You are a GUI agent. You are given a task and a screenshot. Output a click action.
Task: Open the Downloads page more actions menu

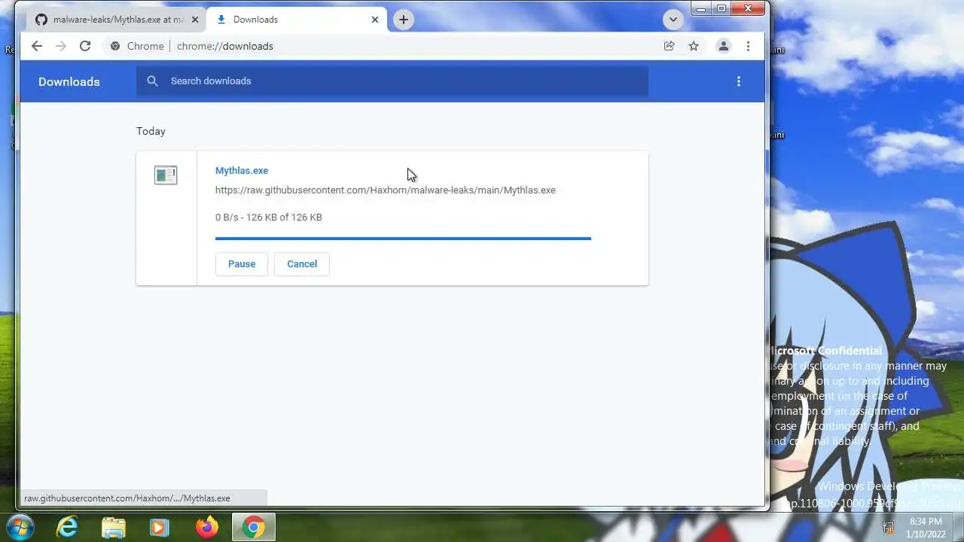coord(739,81)
